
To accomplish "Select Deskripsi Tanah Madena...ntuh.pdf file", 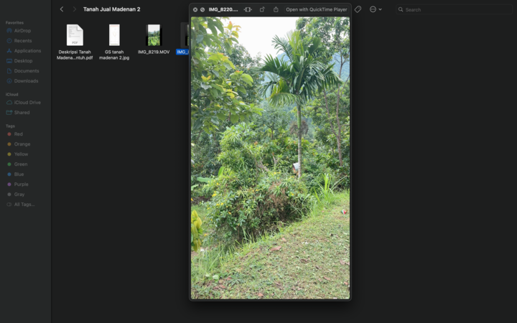I will pyautogui.click(x=75, y=42).
